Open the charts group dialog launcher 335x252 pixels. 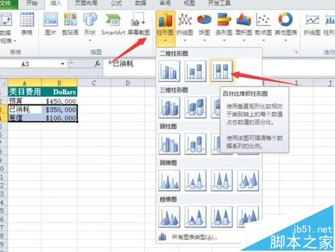tap(296, 52)
